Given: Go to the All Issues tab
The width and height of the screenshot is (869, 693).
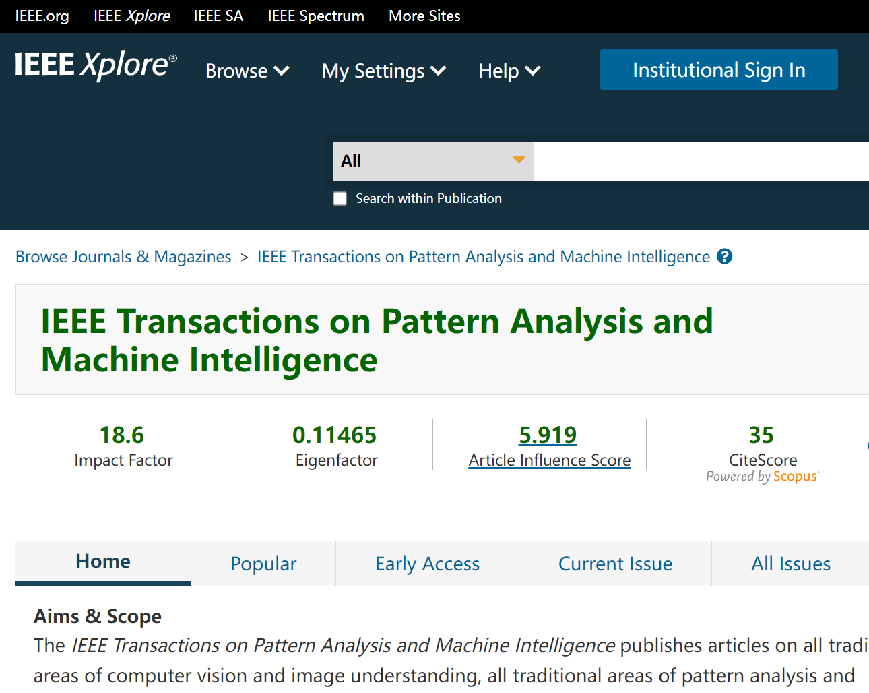Looking at the screenshot, I should click(790, 564).
